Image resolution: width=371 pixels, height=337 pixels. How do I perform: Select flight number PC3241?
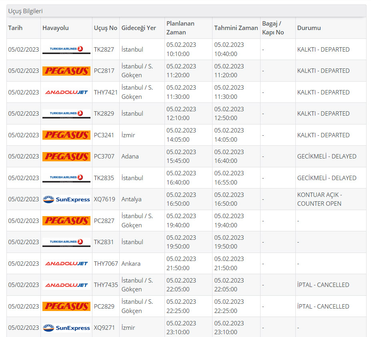[x=104, y=135]
